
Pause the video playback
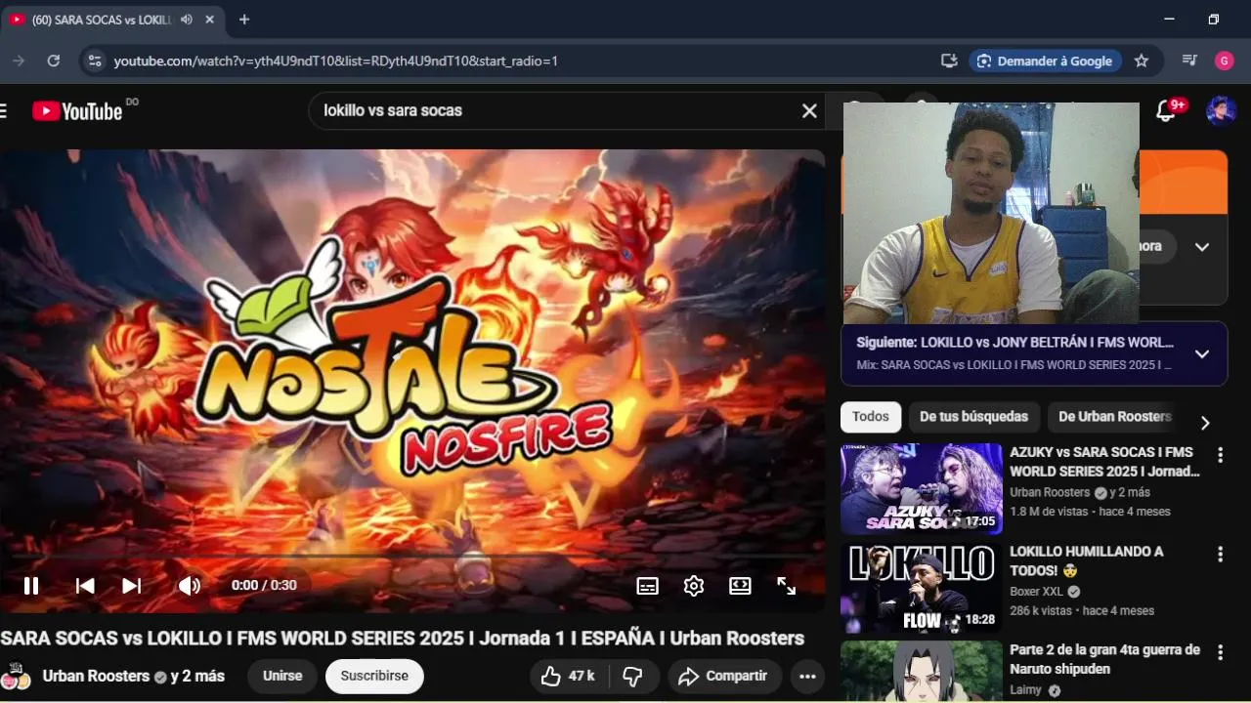30,586
